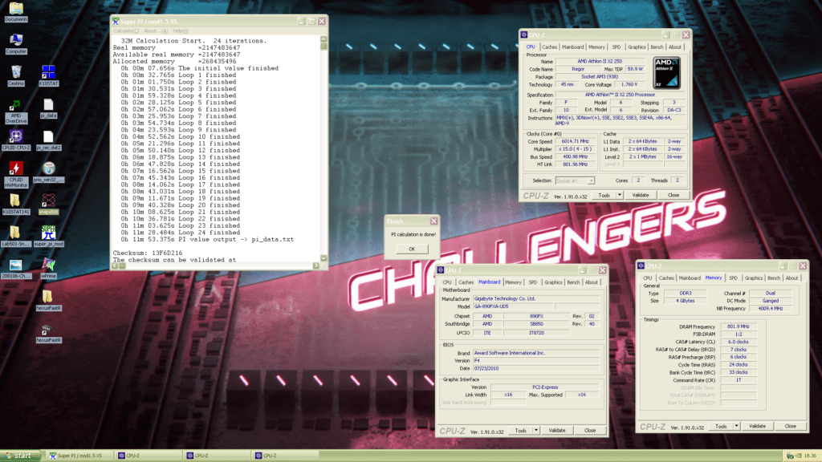
Task: Launch the super_pi_mod desktop icon
Action: point(48,237)
